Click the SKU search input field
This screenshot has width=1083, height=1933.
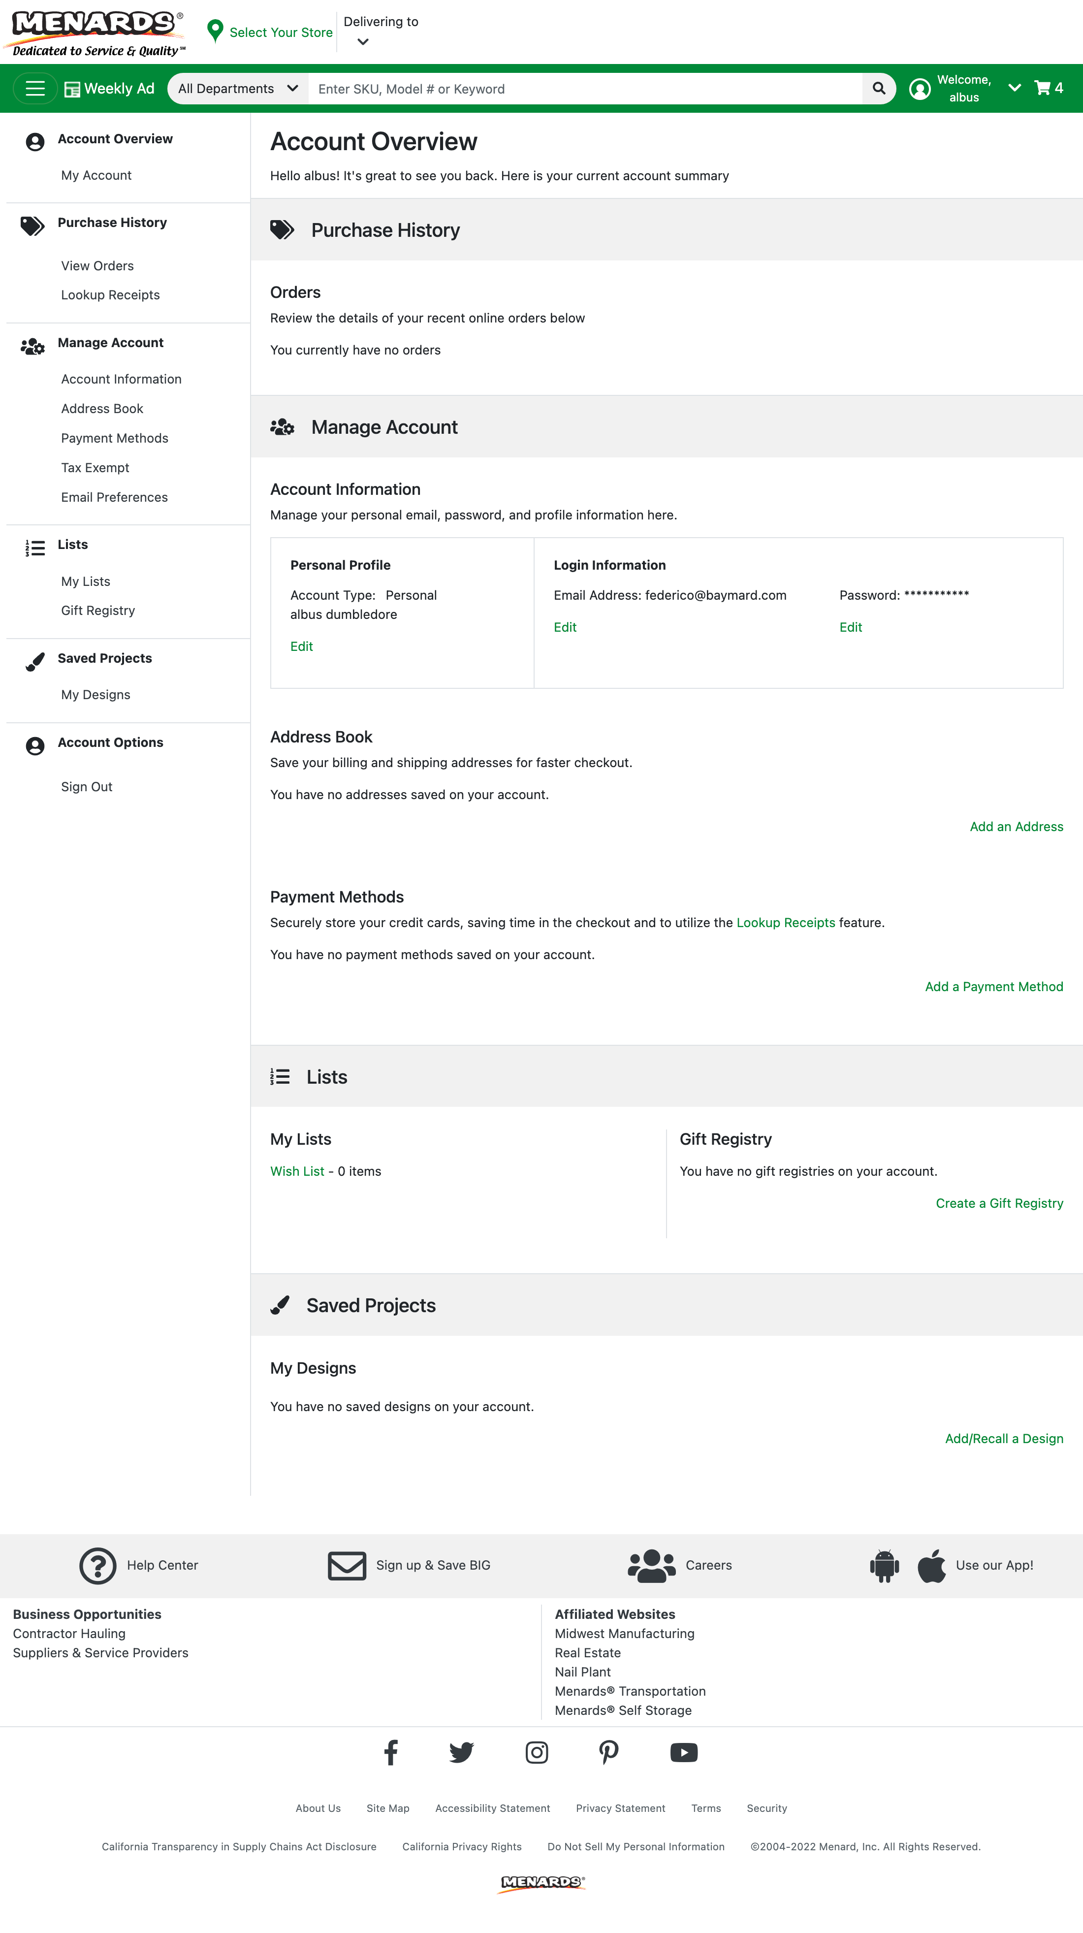pyautogui.click(x=585, y=88)
